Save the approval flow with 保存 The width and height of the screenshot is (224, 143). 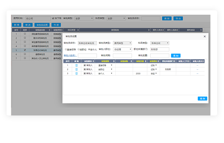202,98
